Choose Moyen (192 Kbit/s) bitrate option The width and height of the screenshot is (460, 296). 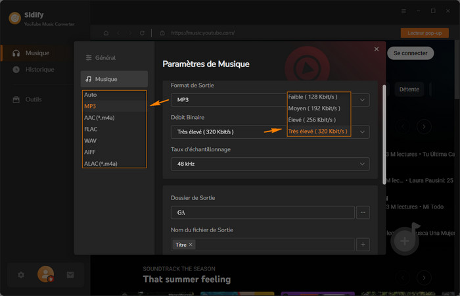pyautogui.click(x=313, y=108)
